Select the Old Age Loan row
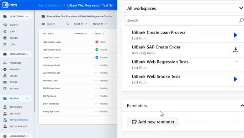 coord(78,96)
